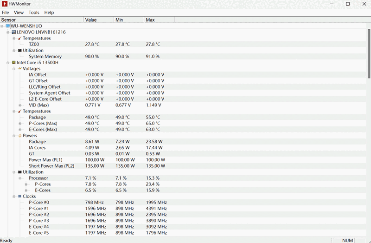Select the System Memory row
Screen dimensions: 371x243
coord(45,56)
